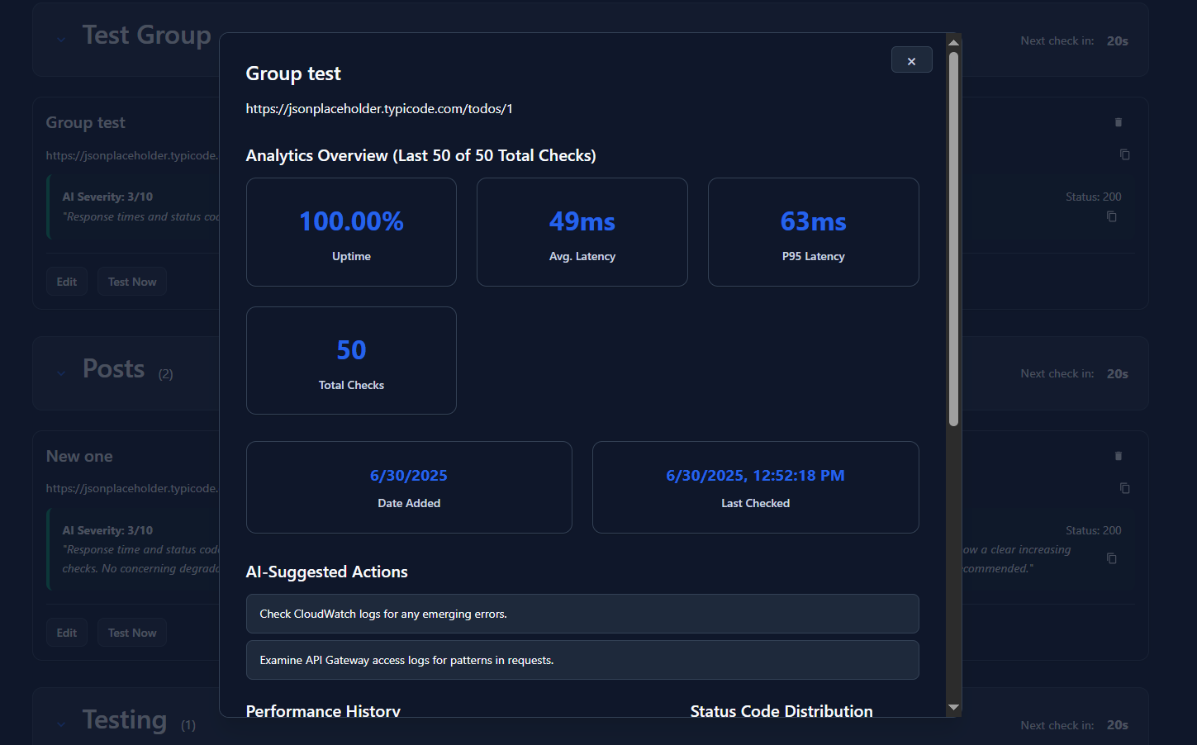The height and width of the screenshot is (745, 1197).
Task: Click the modal vertical scrollbar thumb
Action: coord(953,239)
